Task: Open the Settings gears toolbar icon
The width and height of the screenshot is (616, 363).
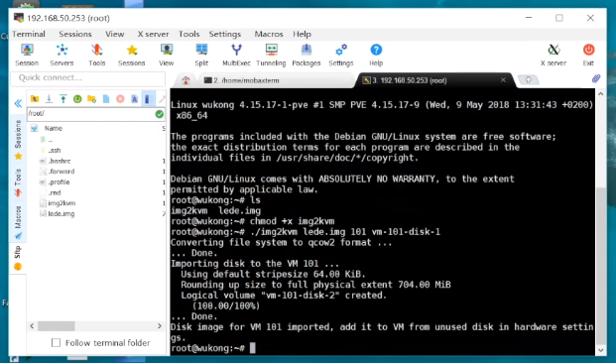Action: [x=341, y=55]
